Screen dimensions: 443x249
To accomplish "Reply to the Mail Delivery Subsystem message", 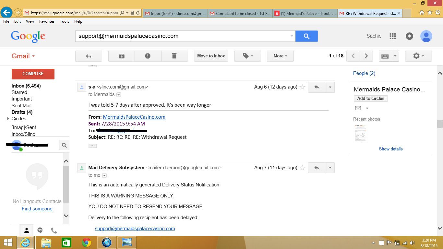I will 317,168.
